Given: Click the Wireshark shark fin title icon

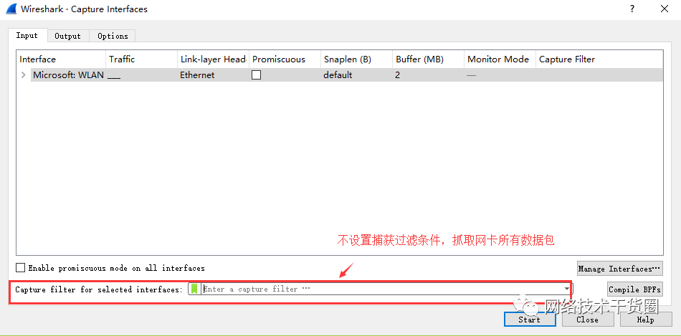Looking at the screenshot, I should [x=11, y=9].
